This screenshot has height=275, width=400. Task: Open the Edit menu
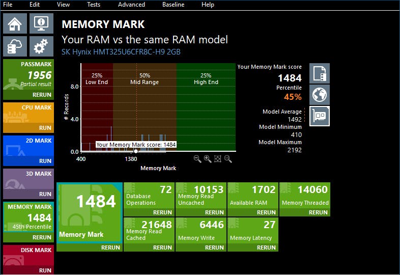coord(35,5)
